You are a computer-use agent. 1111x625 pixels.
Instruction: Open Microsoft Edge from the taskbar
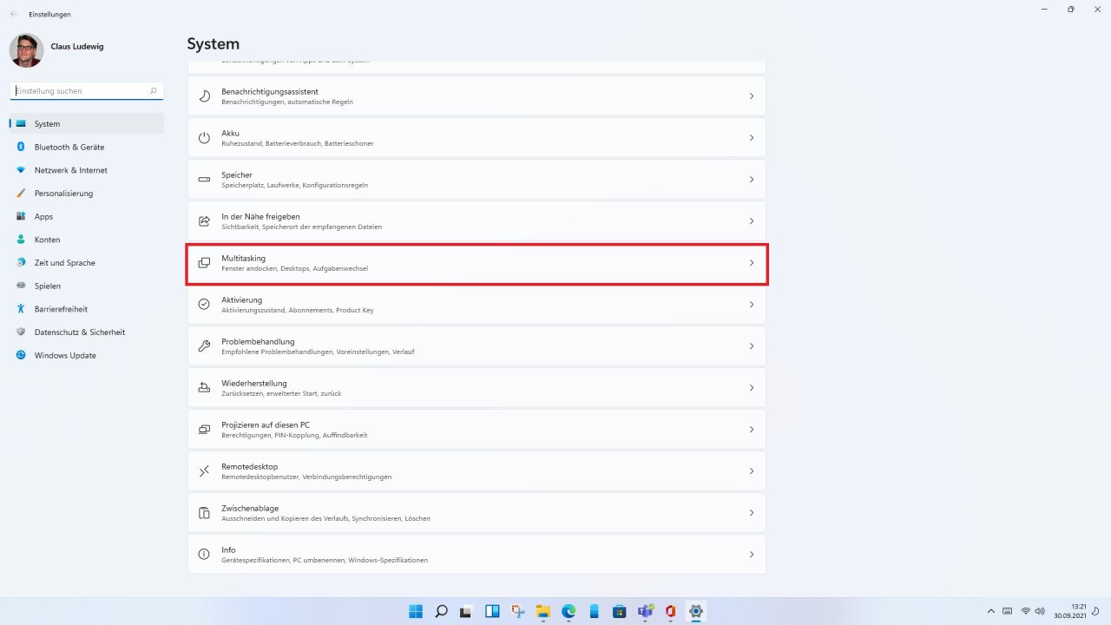pyautogui.click(x=569, y=611)
